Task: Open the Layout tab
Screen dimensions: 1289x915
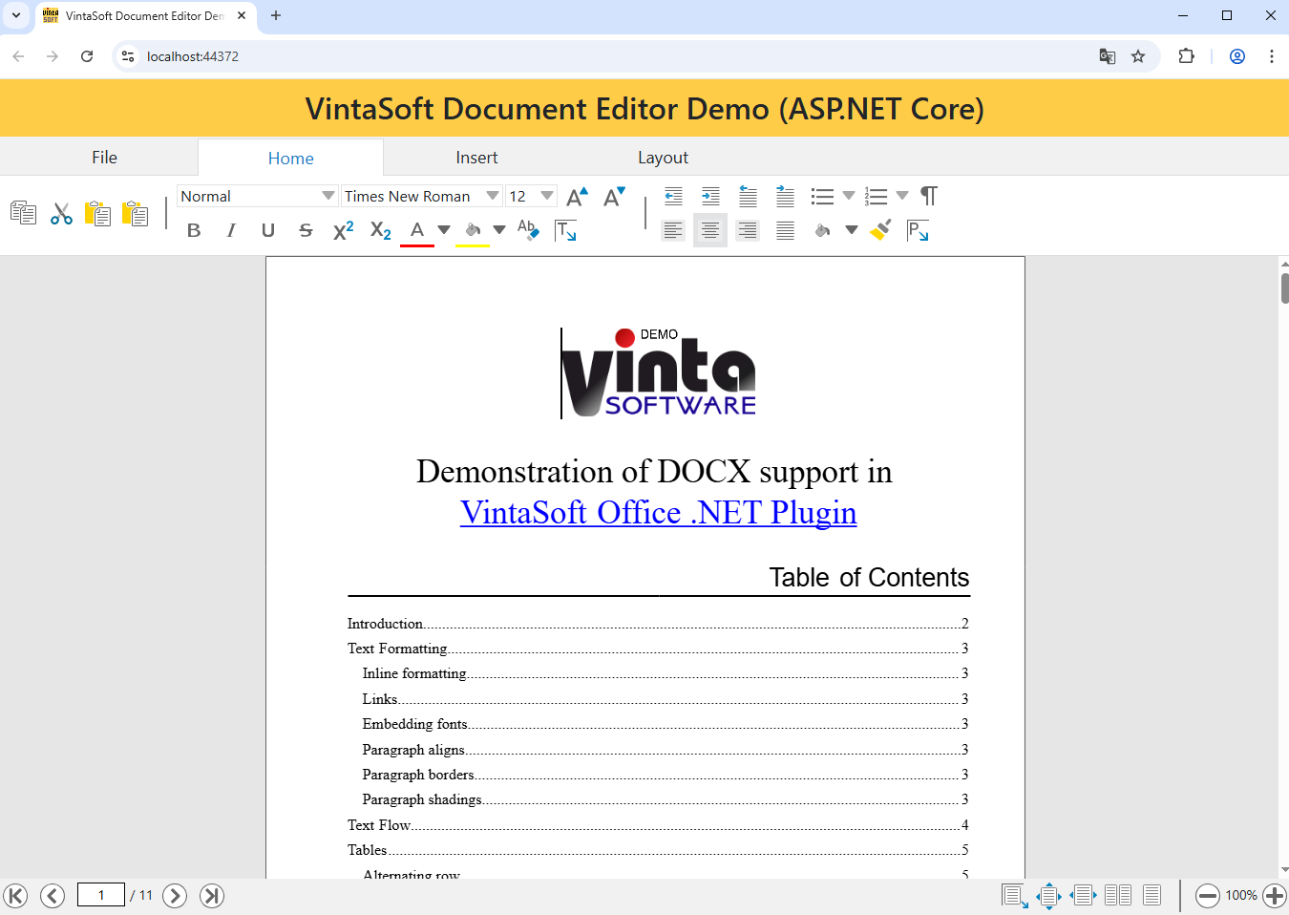Action: (x=663, y=158)
